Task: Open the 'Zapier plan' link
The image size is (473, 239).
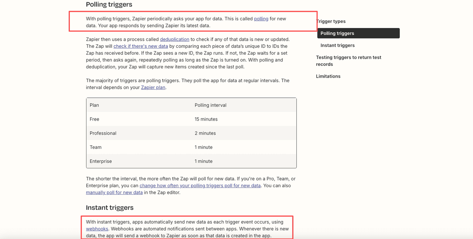Action: click(153, 87)
